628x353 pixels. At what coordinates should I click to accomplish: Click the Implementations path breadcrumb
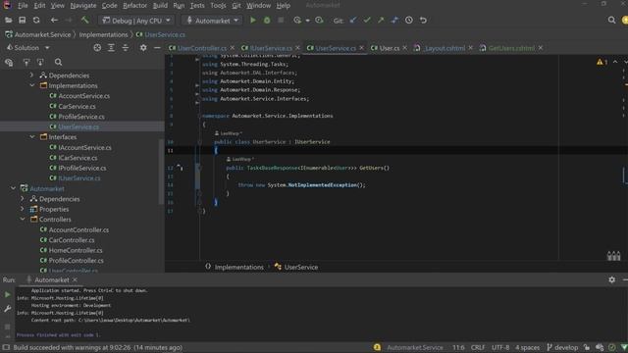(103, 35)
